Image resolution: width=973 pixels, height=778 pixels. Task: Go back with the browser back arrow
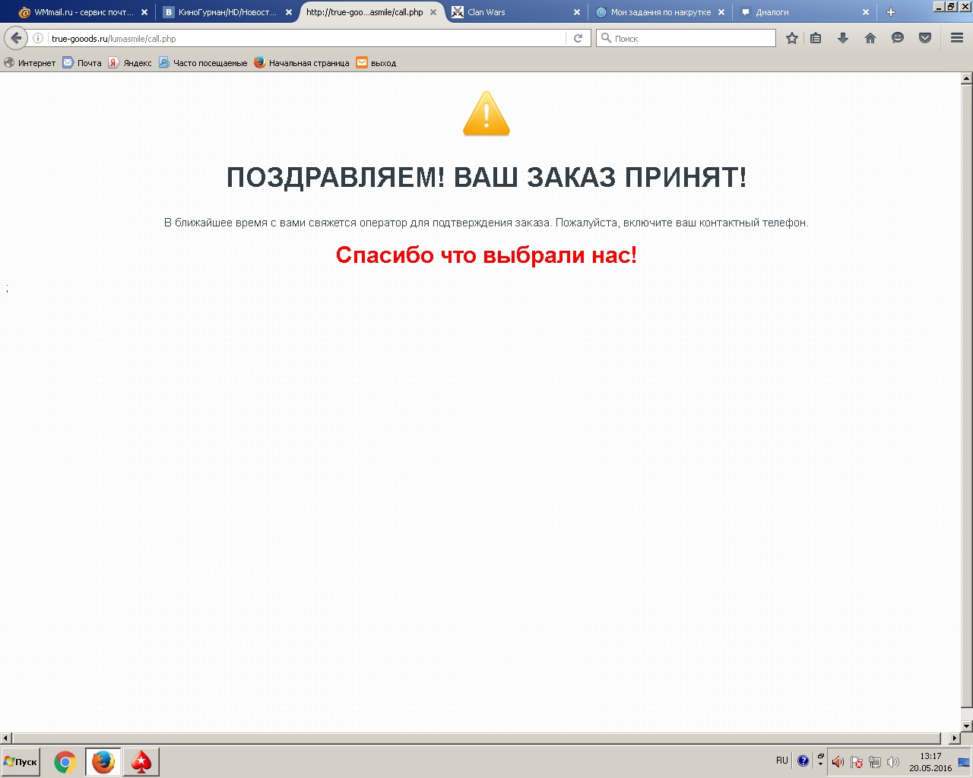16,38
